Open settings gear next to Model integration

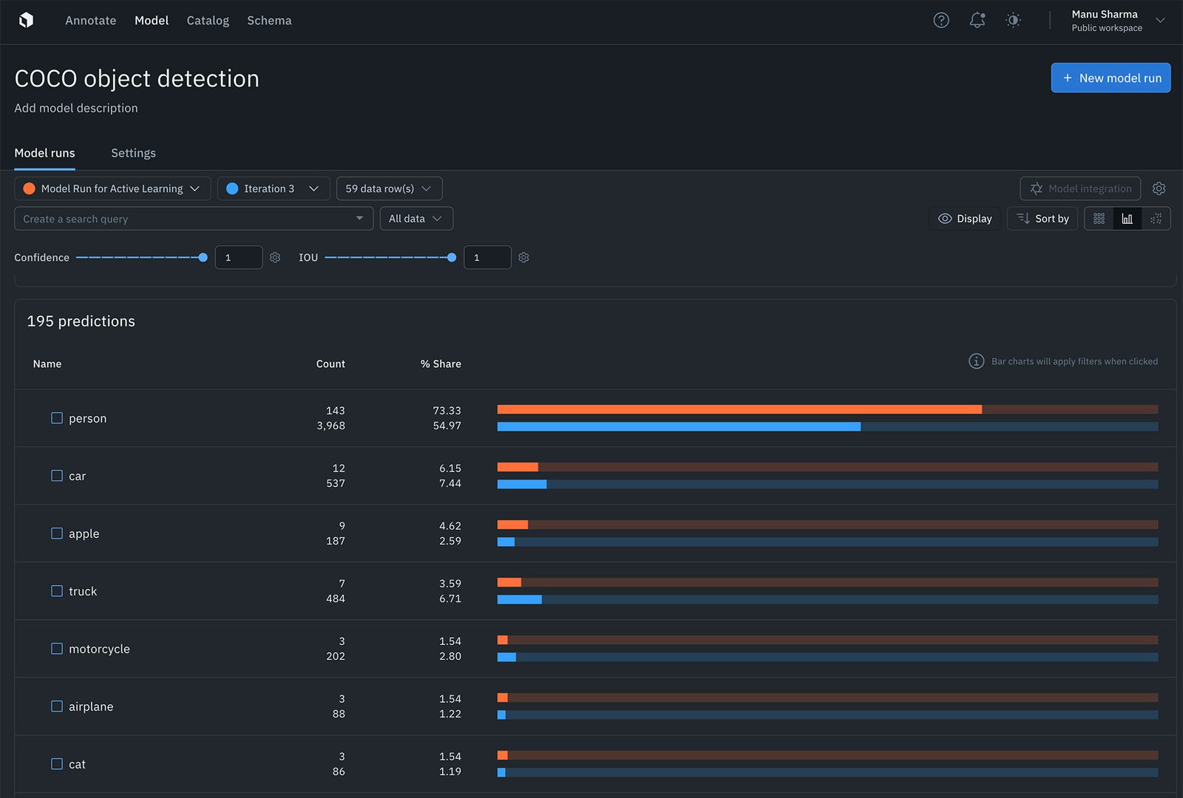1159,188
